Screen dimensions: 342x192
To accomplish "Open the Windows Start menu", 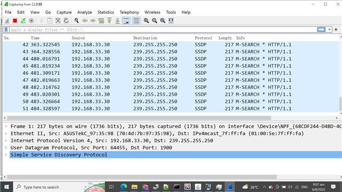I will 6,187.
